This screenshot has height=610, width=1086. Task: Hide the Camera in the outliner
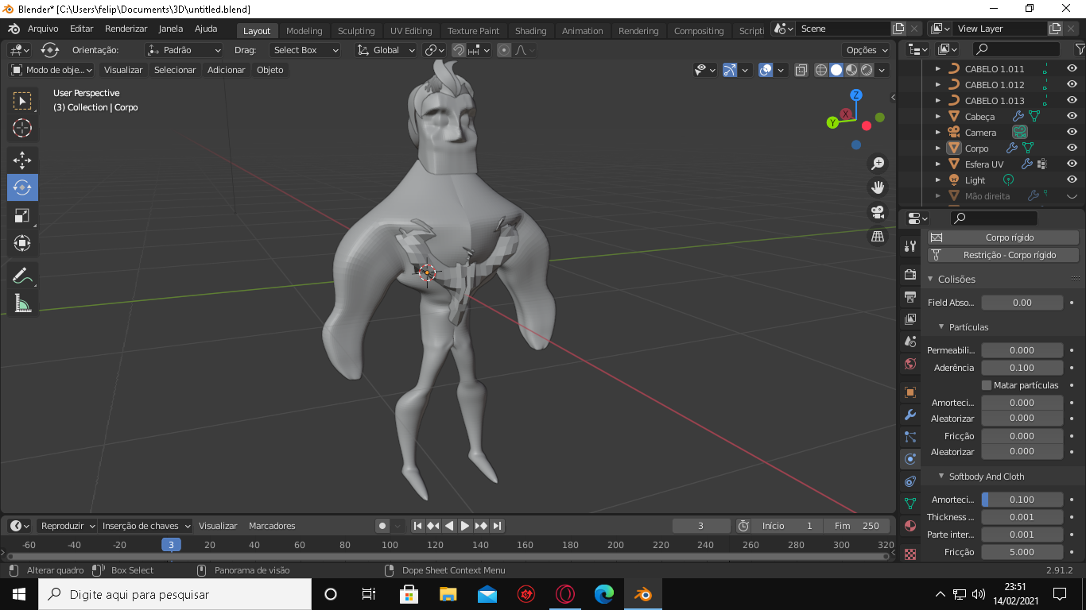tap(1072, 133)
